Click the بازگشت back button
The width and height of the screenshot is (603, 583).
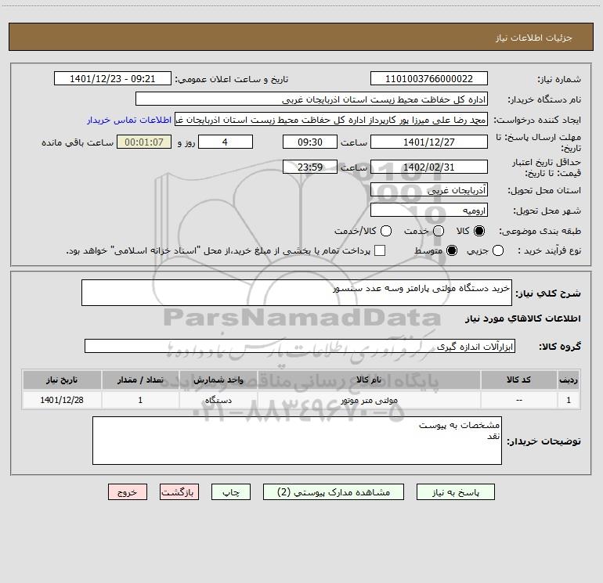[179, 492]
